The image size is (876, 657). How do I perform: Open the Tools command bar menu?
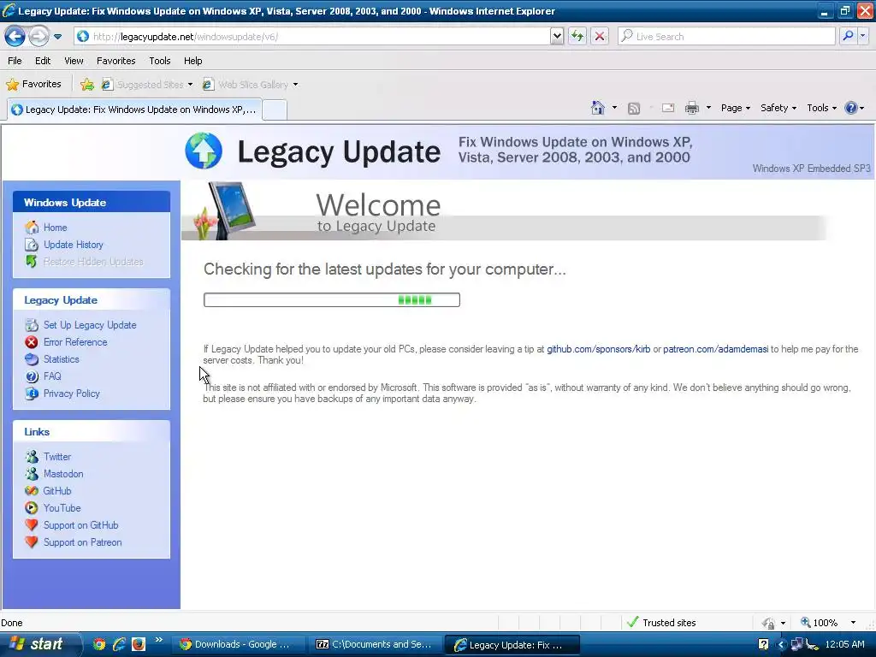coord(821,108)
